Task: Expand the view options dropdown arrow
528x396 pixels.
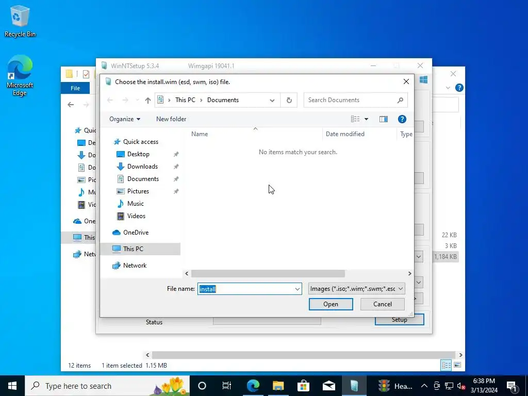Action: point(366,119)
